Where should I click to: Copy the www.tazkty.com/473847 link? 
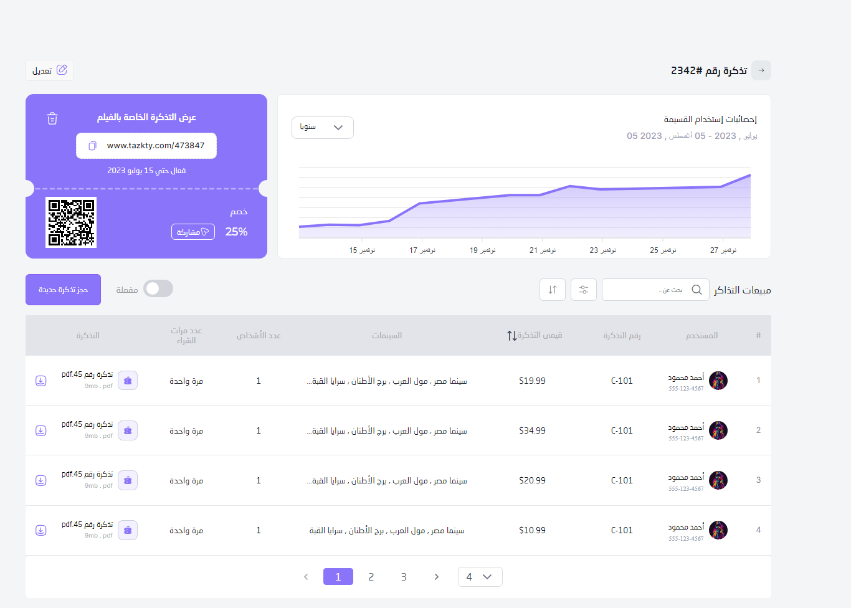click(x=92, y=146)
